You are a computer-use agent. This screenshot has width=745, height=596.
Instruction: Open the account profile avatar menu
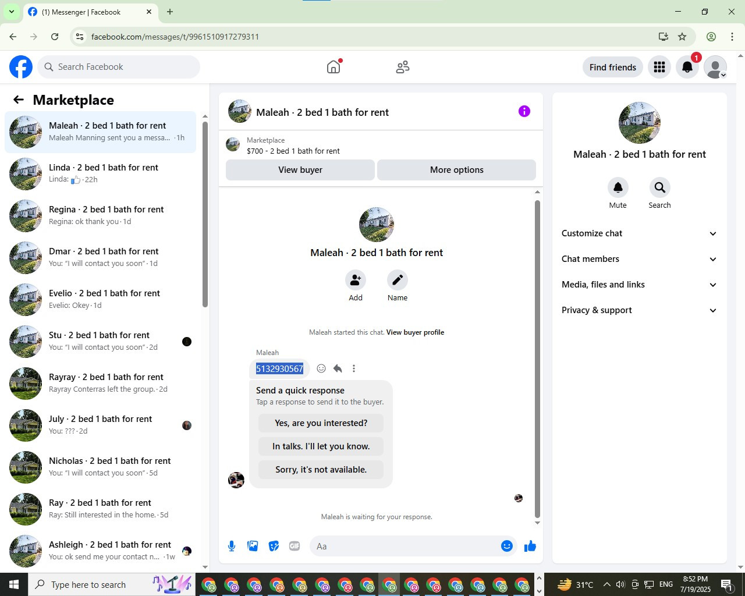tap(715, 67)
